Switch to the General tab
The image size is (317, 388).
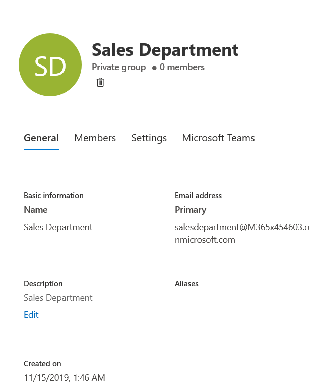click(41, 138)
